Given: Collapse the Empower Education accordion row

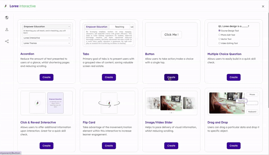Looking at the screenshot, I should pos(46,26).
